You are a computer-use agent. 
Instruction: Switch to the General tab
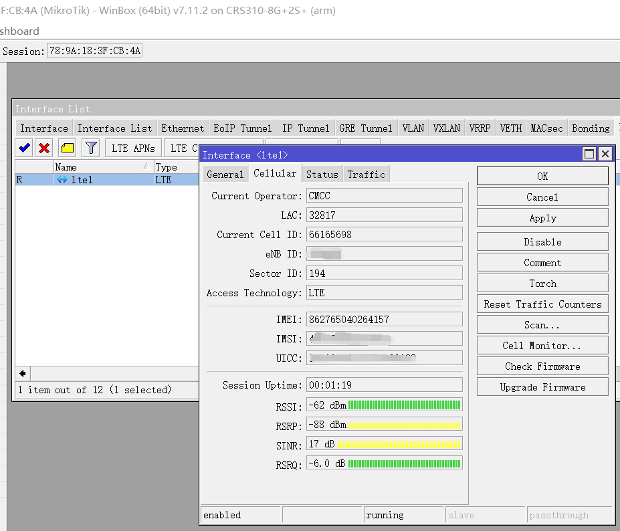point(225,174)
